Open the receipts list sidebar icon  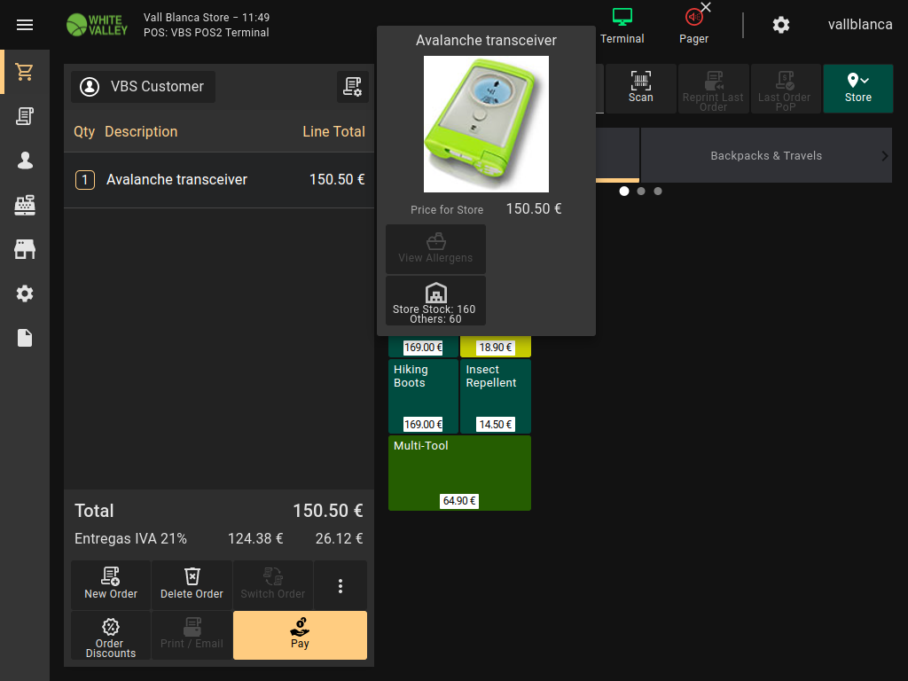[x=25, y=116]
